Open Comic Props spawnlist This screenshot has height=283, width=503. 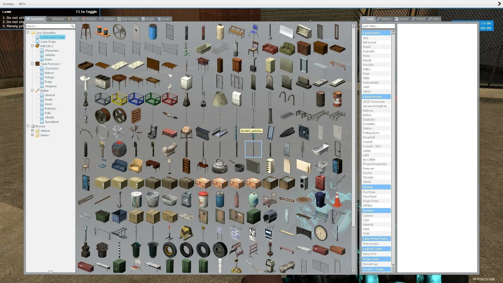click(x=48, y=42)
